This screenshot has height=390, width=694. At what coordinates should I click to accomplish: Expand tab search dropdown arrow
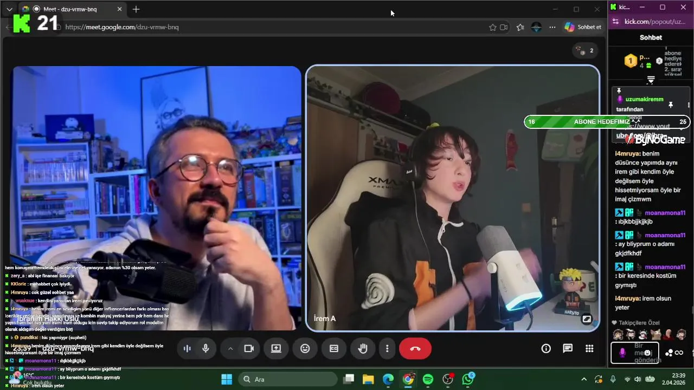tap(9, 9)
